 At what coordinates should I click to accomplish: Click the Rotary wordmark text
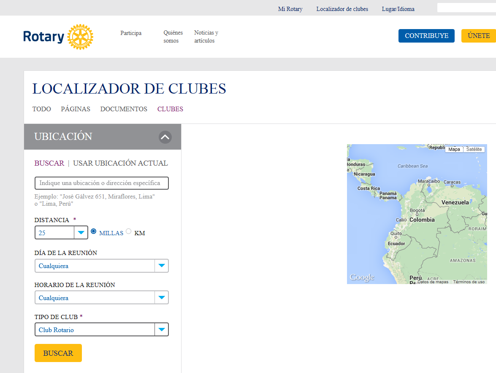point(43,37)
